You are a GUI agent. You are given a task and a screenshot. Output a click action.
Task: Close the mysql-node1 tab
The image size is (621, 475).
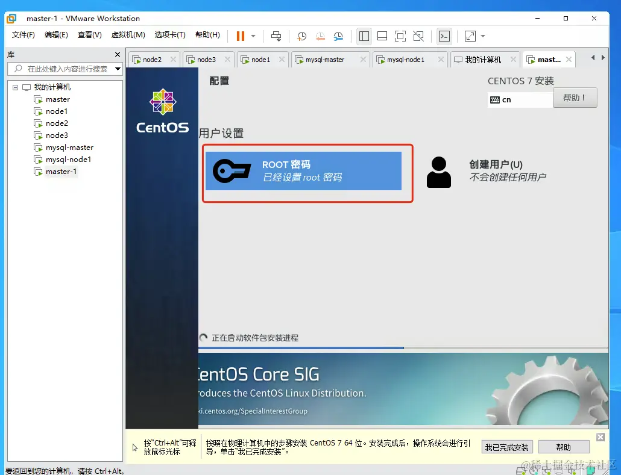click(440, 60)
